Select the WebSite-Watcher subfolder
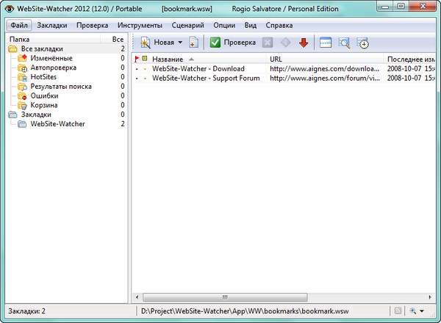Image resolution: width=441 pixels, height=323 pixels. [x=57, y=124]
